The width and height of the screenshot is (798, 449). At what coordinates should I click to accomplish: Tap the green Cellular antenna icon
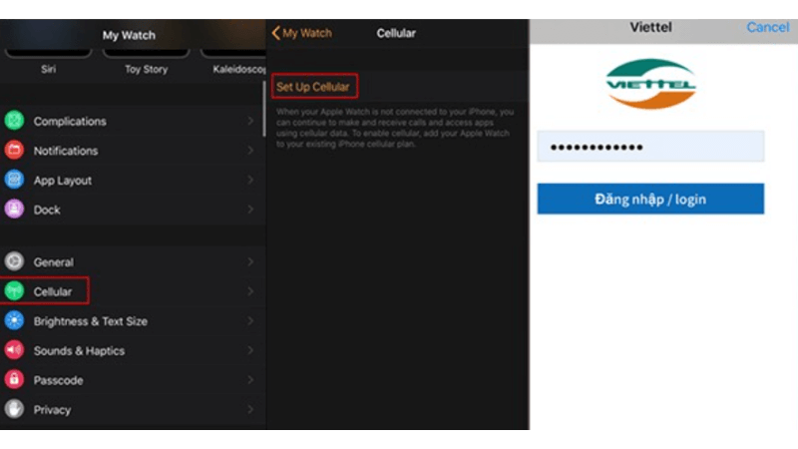14,291
